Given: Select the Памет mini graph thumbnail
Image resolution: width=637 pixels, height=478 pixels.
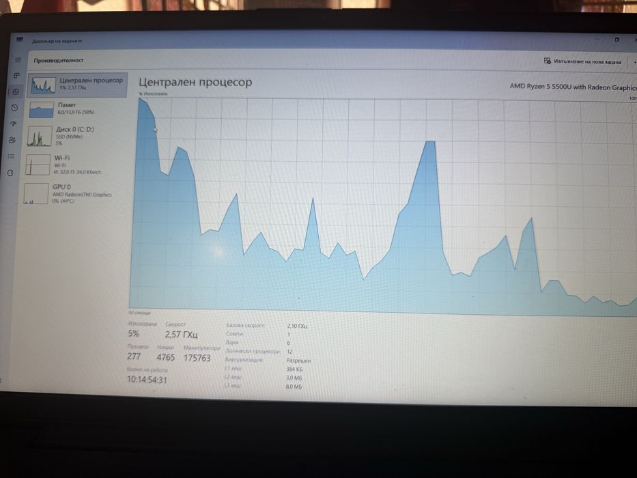Looking at the screenshot, I should pyautogui.click(x=41, y=110).
